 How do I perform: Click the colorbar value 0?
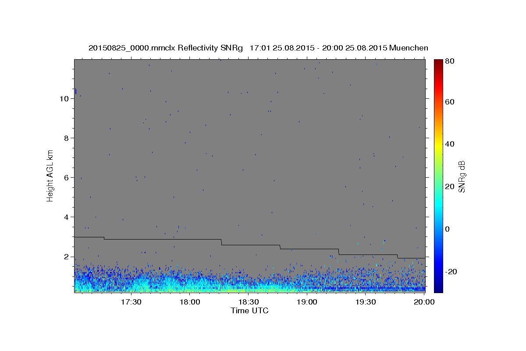pyautogui.click(x=448, y=229)
